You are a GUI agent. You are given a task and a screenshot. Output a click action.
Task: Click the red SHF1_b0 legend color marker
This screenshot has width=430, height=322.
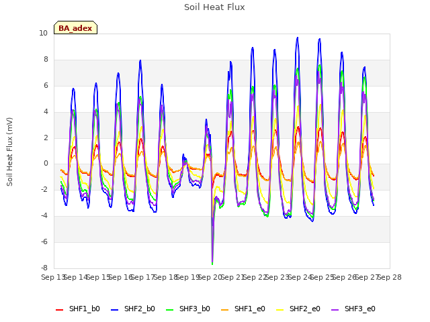pos(60,310)
